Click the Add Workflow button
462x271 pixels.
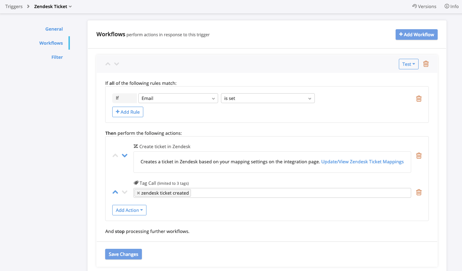[x=416, y=34]
